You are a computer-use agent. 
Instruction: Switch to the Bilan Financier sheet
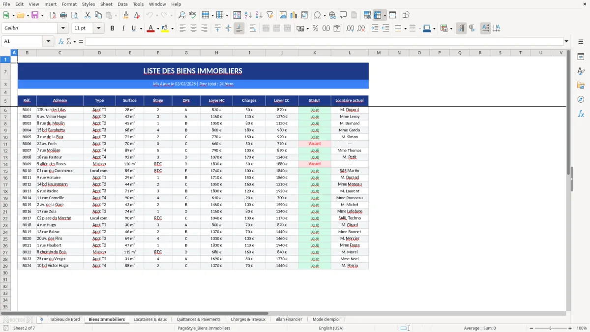tap(289, 319)
